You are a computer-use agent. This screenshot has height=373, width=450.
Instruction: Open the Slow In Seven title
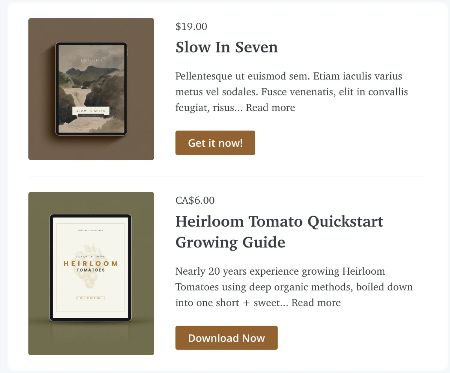click(226, 47)
